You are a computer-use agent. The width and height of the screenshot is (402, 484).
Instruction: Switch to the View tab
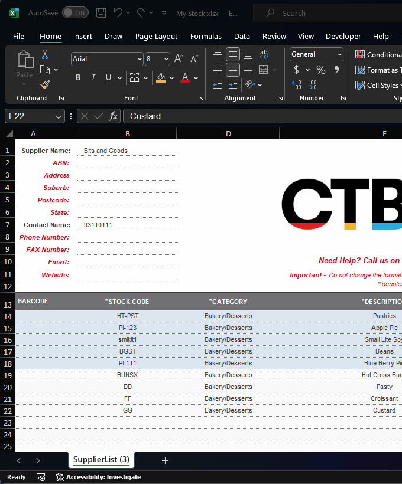pos(306,37)
